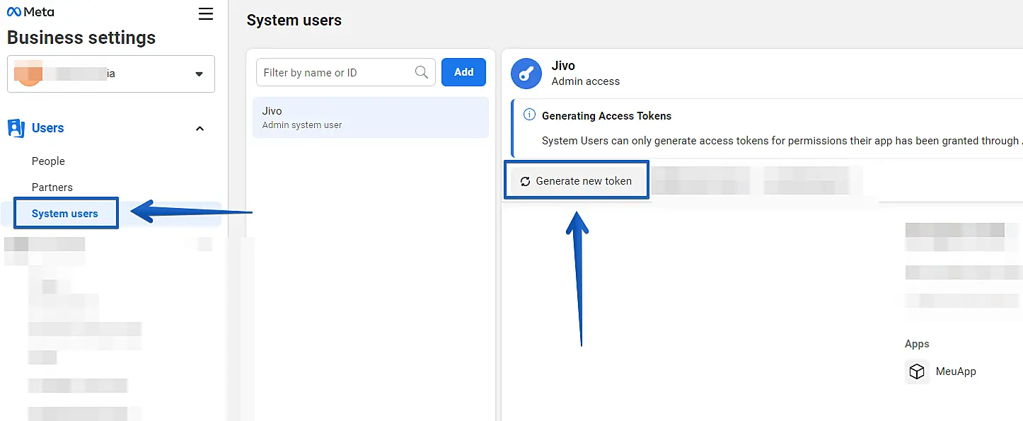This screenshot has height=421, width=1023.
Task: Focus the Filter by name or ID field
Action: (336, 72)
